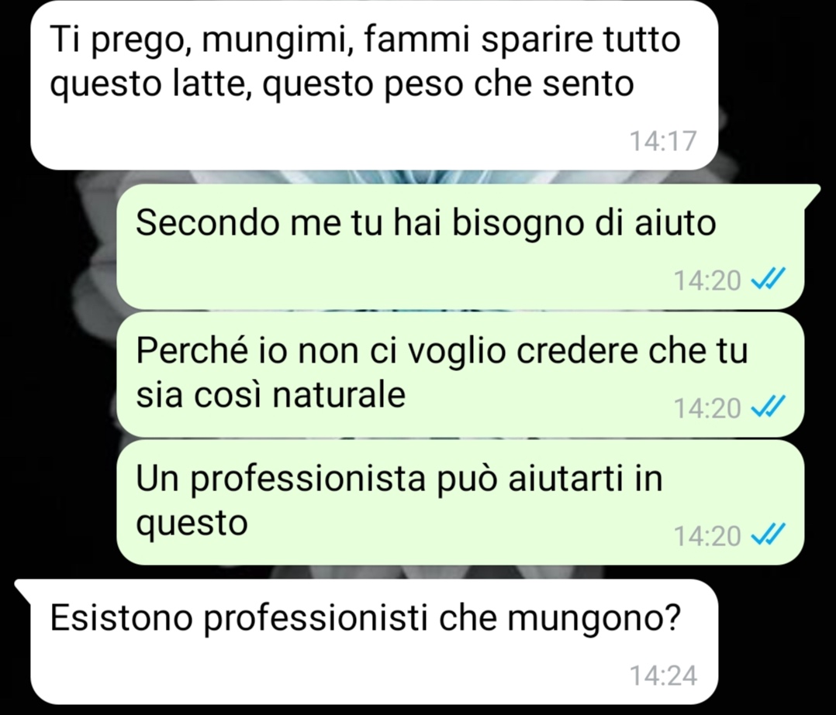The image size is (836, 715).
Task: Click the tail of the 'Secondo me' bubble
Action: [811, 194]
